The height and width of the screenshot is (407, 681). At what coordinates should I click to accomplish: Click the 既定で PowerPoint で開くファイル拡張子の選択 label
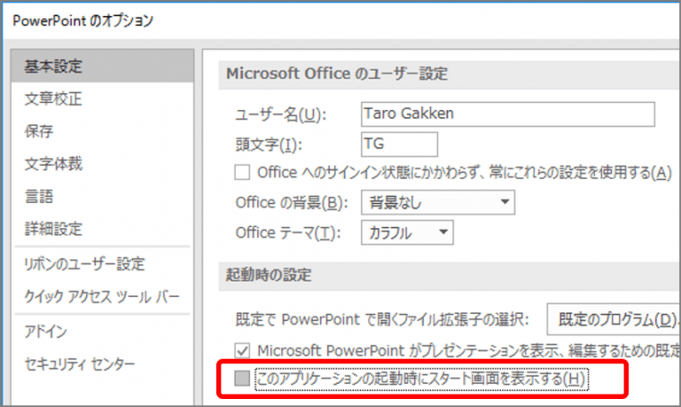pos(383,319)
